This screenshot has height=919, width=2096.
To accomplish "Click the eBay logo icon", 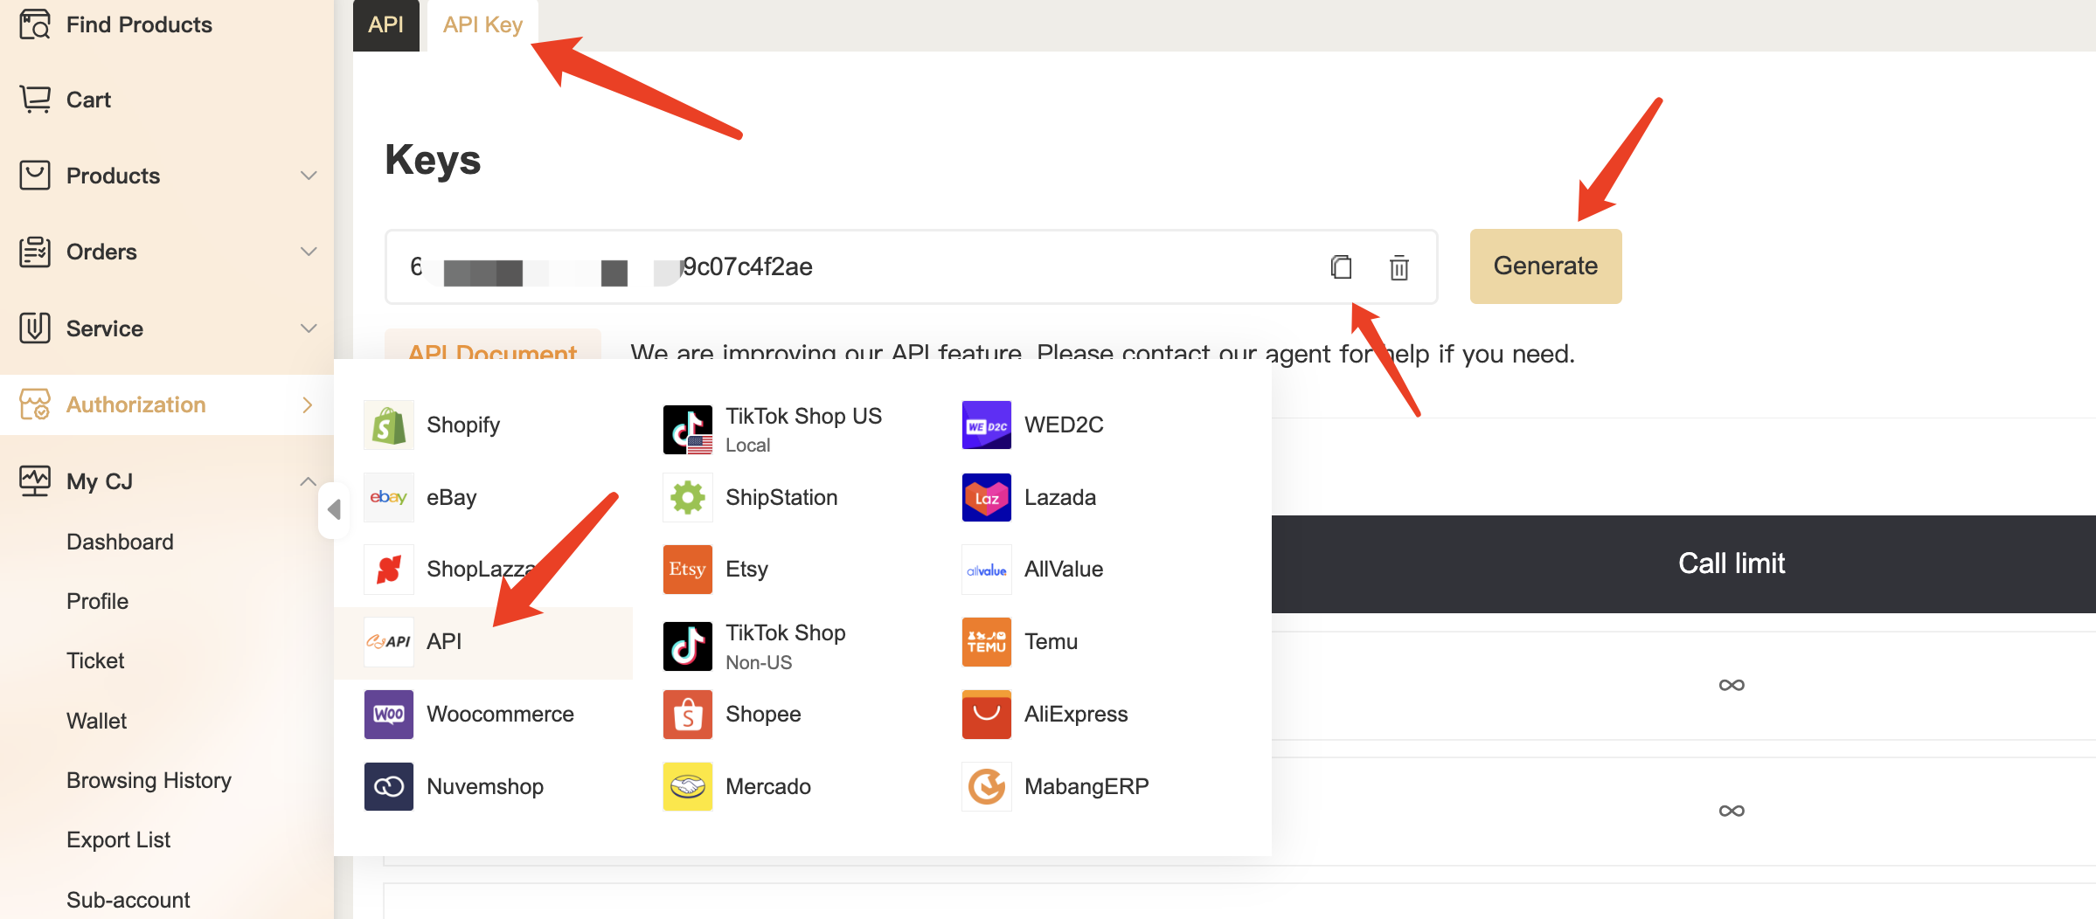I will (389, 497).
